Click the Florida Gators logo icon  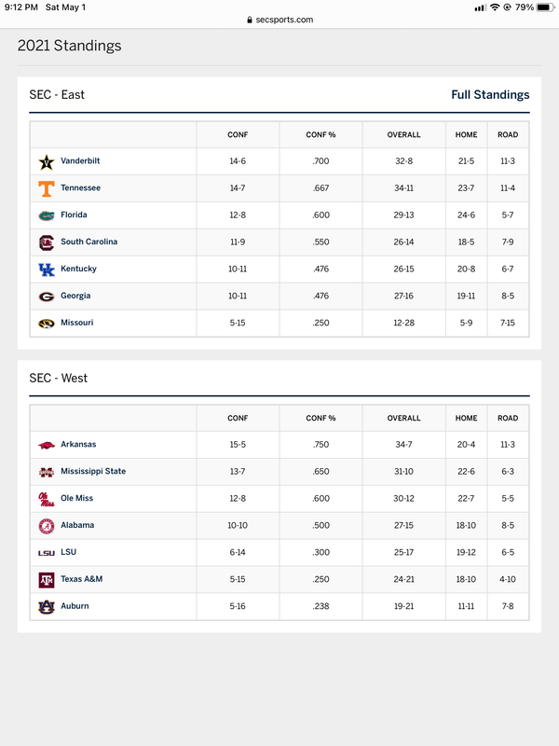[x=46, y=215]
